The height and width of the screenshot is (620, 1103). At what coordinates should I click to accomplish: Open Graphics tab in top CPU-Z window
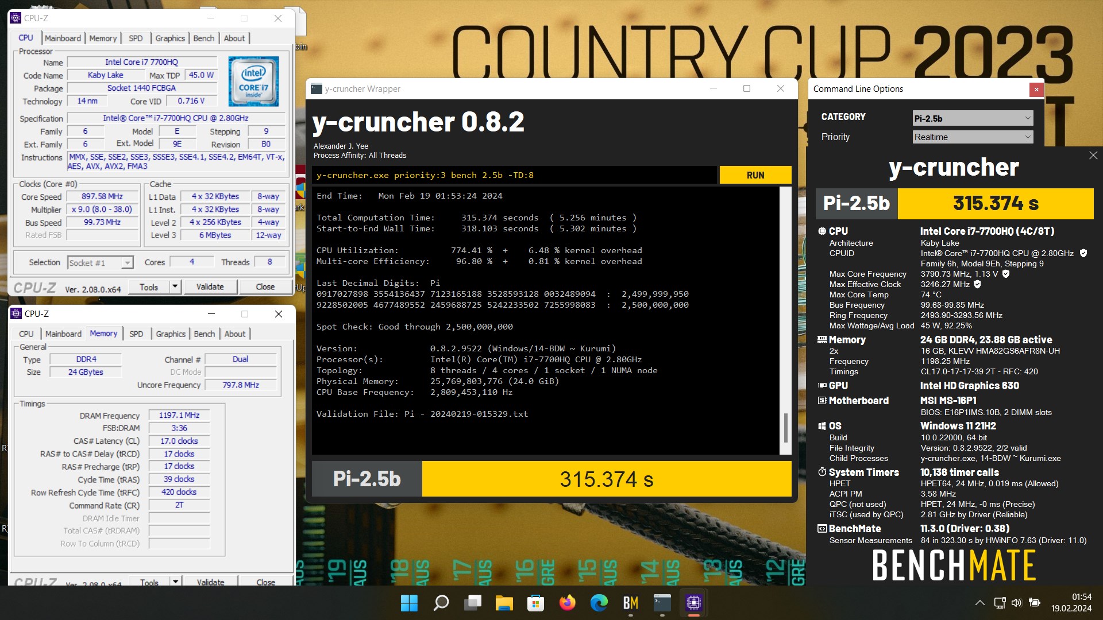click(171, 38)
